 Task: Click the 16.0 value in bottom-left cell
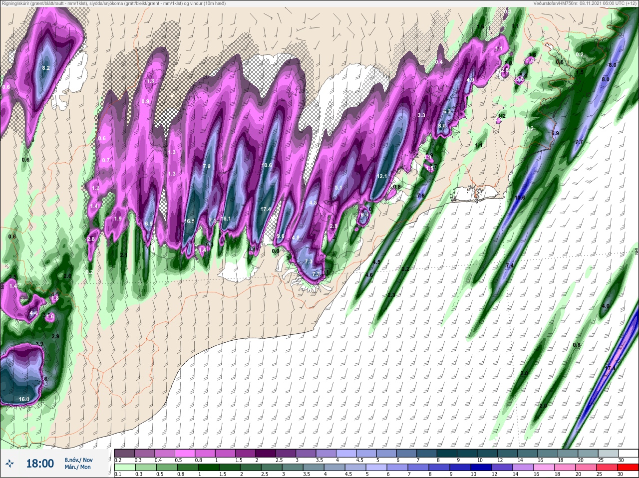tap(24, 399)
